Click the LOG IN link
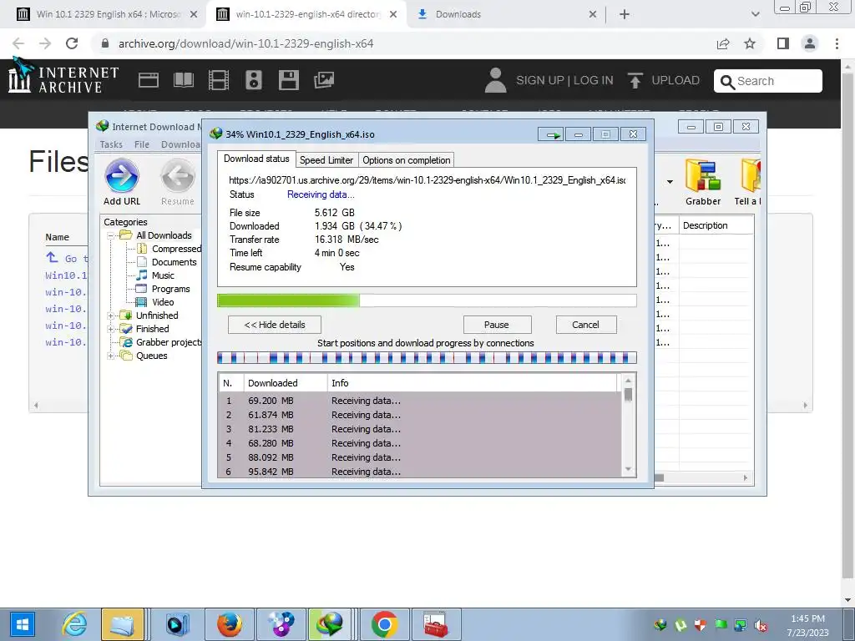855x641 pixels. point(593,80)
